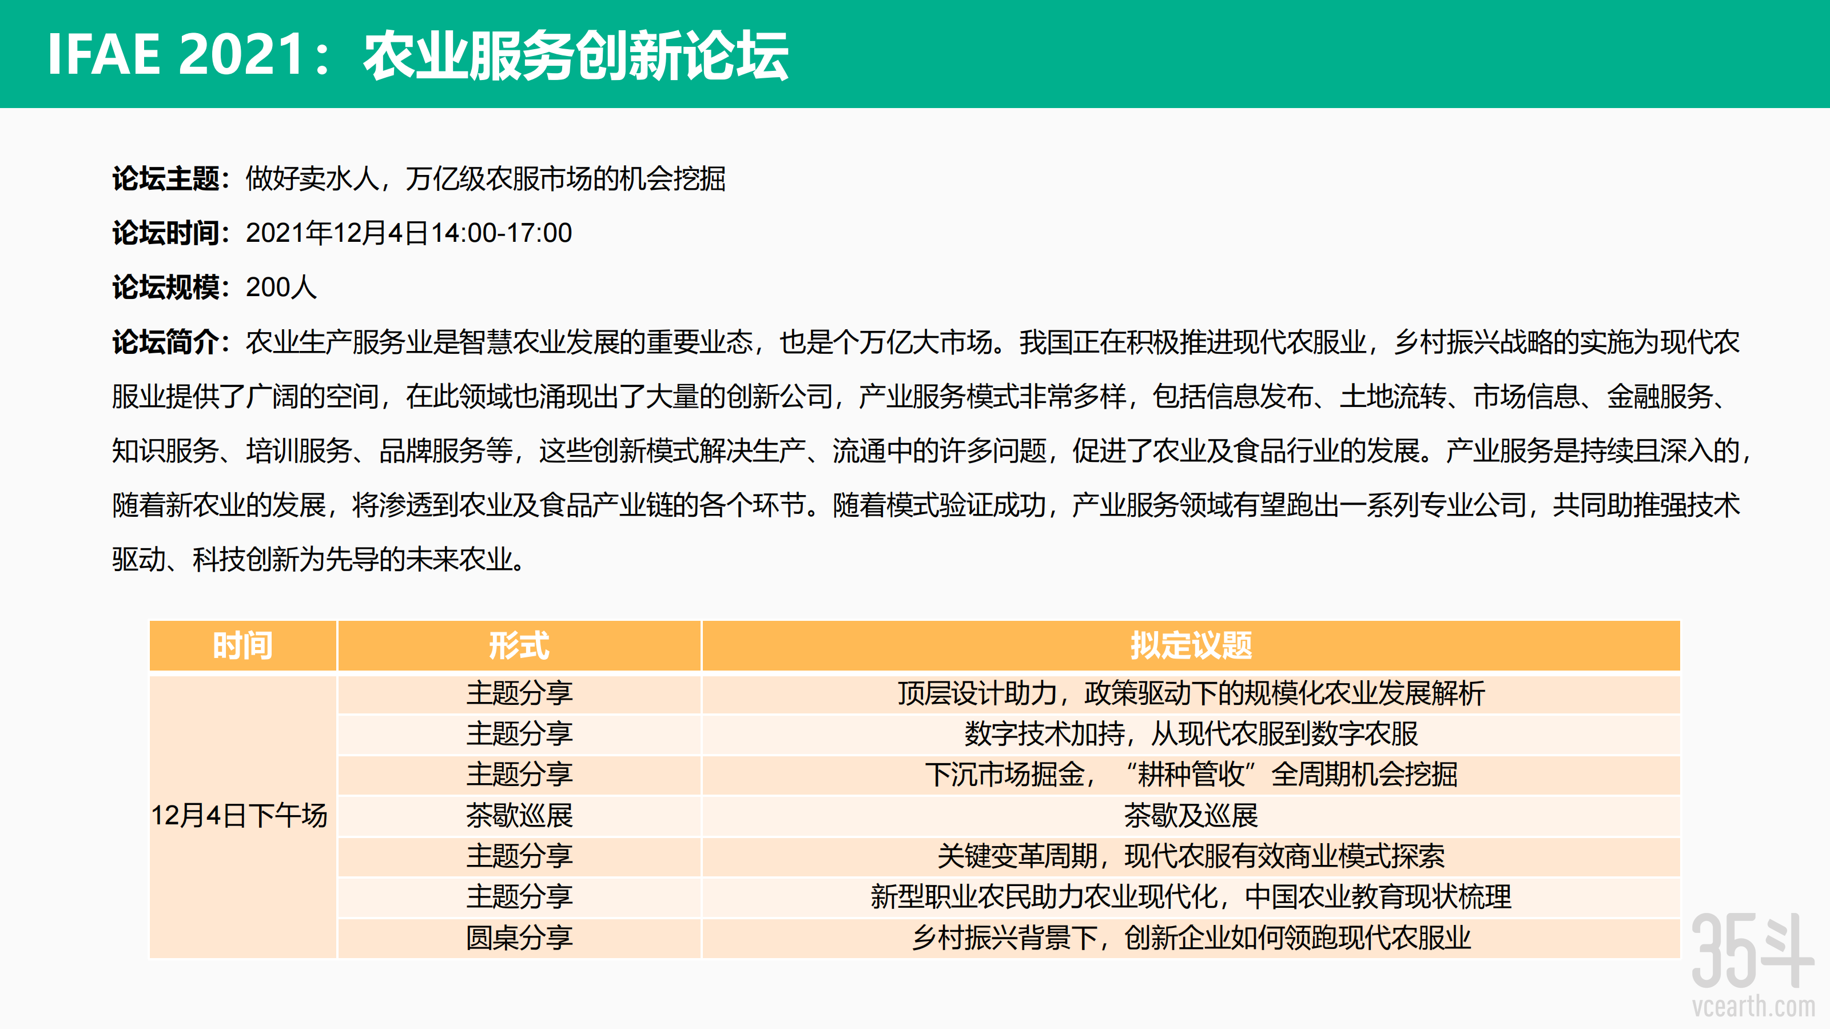The height and width of the screenshot is (1029, 1830).
Task: Click the topic '关键变革周期，现代农服有效商业模式探索'
Action: [x=1191, y=856]
